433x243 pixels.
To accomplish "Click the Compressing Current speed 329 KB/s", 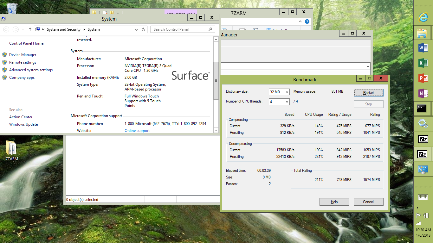I will (x=287, y=126).
